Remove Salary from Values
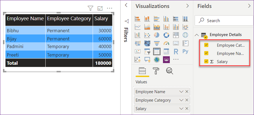This screenshot has width=254, height=115. pyautogui.click(x=187, y=108)
